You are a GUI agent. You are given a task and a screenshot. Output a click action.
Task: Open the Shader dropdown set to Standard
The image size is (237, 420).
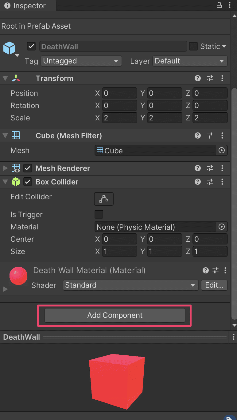click(130, 285)
